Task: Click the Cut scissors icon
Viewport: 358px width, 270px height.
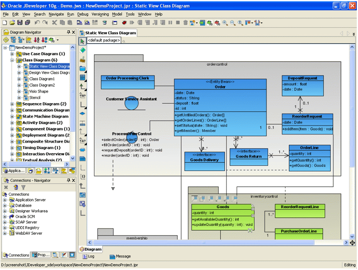Action: click(54, 23)
